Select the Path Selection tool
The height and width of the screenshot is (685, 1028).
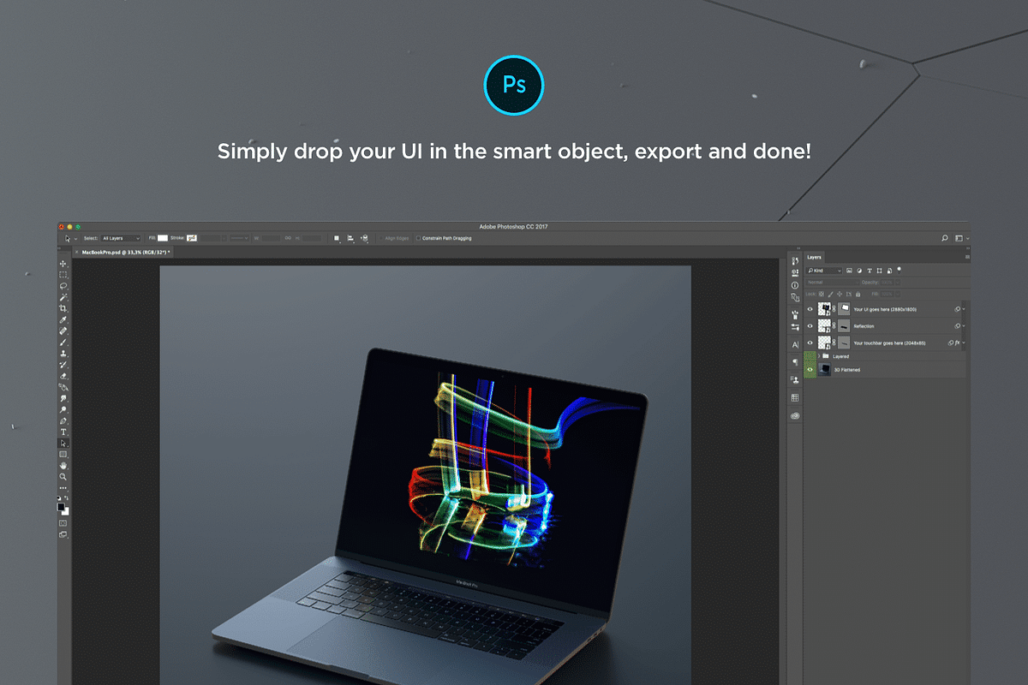63,443
